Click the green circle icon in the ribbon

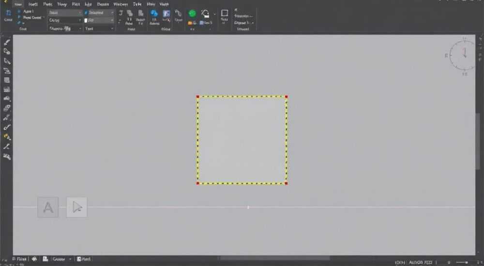pyautogui.click(x=192, y=13)
